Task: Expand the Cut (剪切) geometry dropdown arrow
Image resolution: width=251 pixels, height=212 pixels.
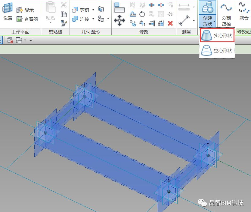Action: [x=93, y=10]
